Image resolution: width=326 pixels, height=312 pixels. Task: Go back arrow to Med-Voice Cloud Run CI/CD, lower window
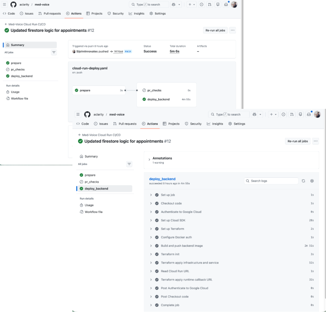click(x=79, y=135)
